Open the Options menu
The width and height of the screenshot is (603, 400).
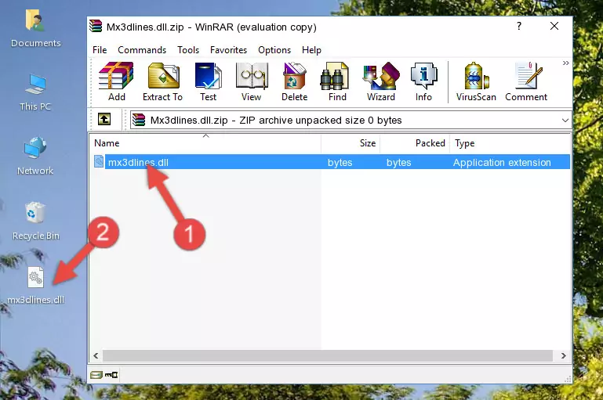pyautogui.click(x=274, y=50)
